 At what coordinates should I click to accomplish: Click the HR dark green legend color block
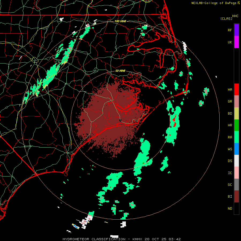coord(236,125)
